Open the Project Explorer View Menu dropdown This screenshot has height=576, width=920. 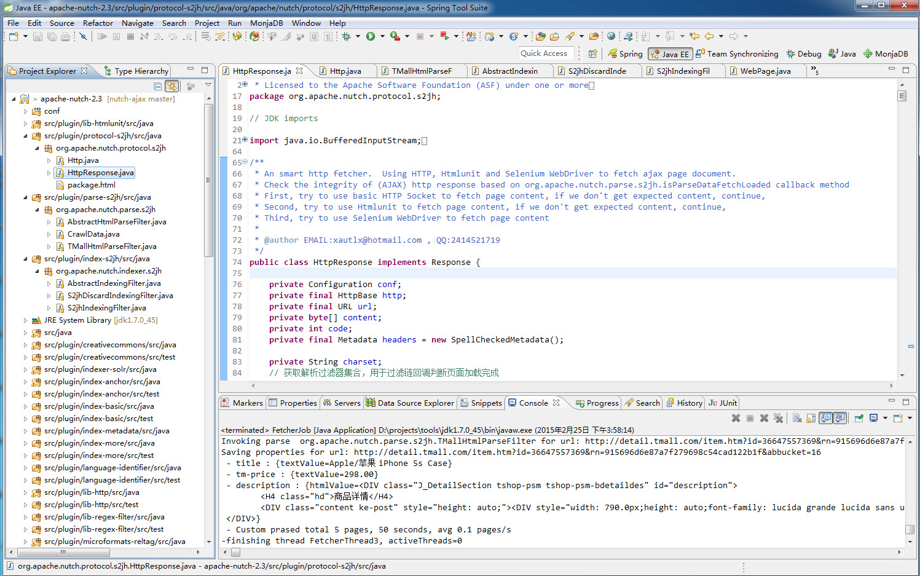[x=208, y=85]
